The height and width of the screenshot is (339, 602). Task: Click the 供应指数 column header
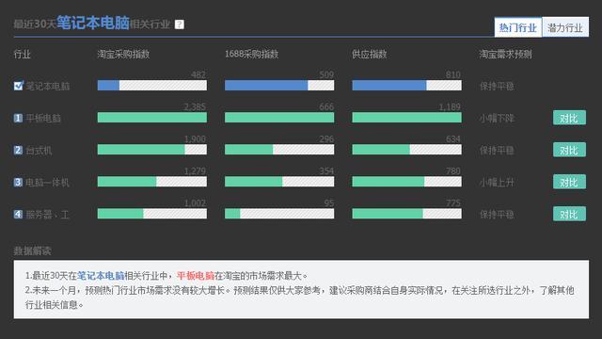point(370,55)
